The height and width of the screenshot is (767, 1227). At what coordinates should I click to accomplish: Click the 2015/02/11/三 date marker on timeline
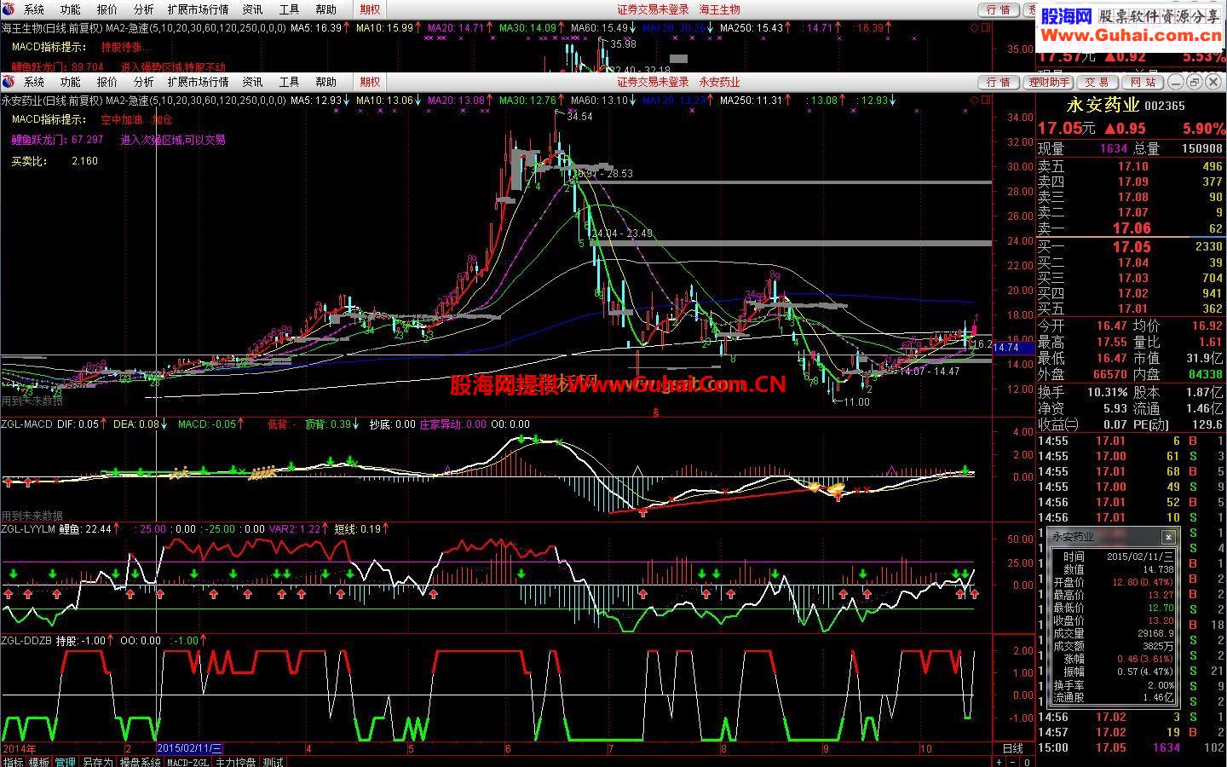[x=189, y=748]
